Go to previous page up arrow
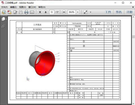This screenshot has width=135, height=105. coord(40,12)
